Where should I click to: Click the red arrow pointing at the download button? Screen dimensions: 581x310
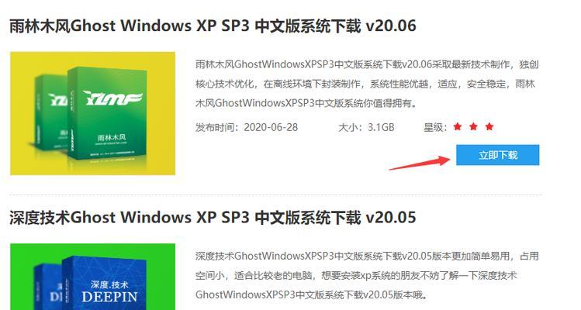point(420,163)
